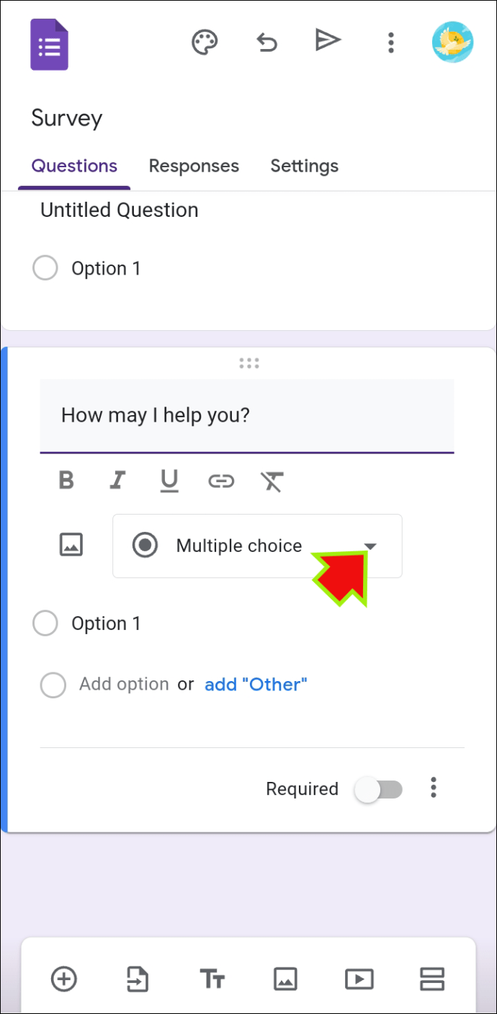Select the Option 1 radio button
497x1014 pixels.
pos(45,623)
